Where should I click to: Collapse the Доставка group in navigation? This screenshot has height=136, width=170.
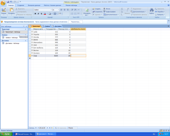(25, 41)
